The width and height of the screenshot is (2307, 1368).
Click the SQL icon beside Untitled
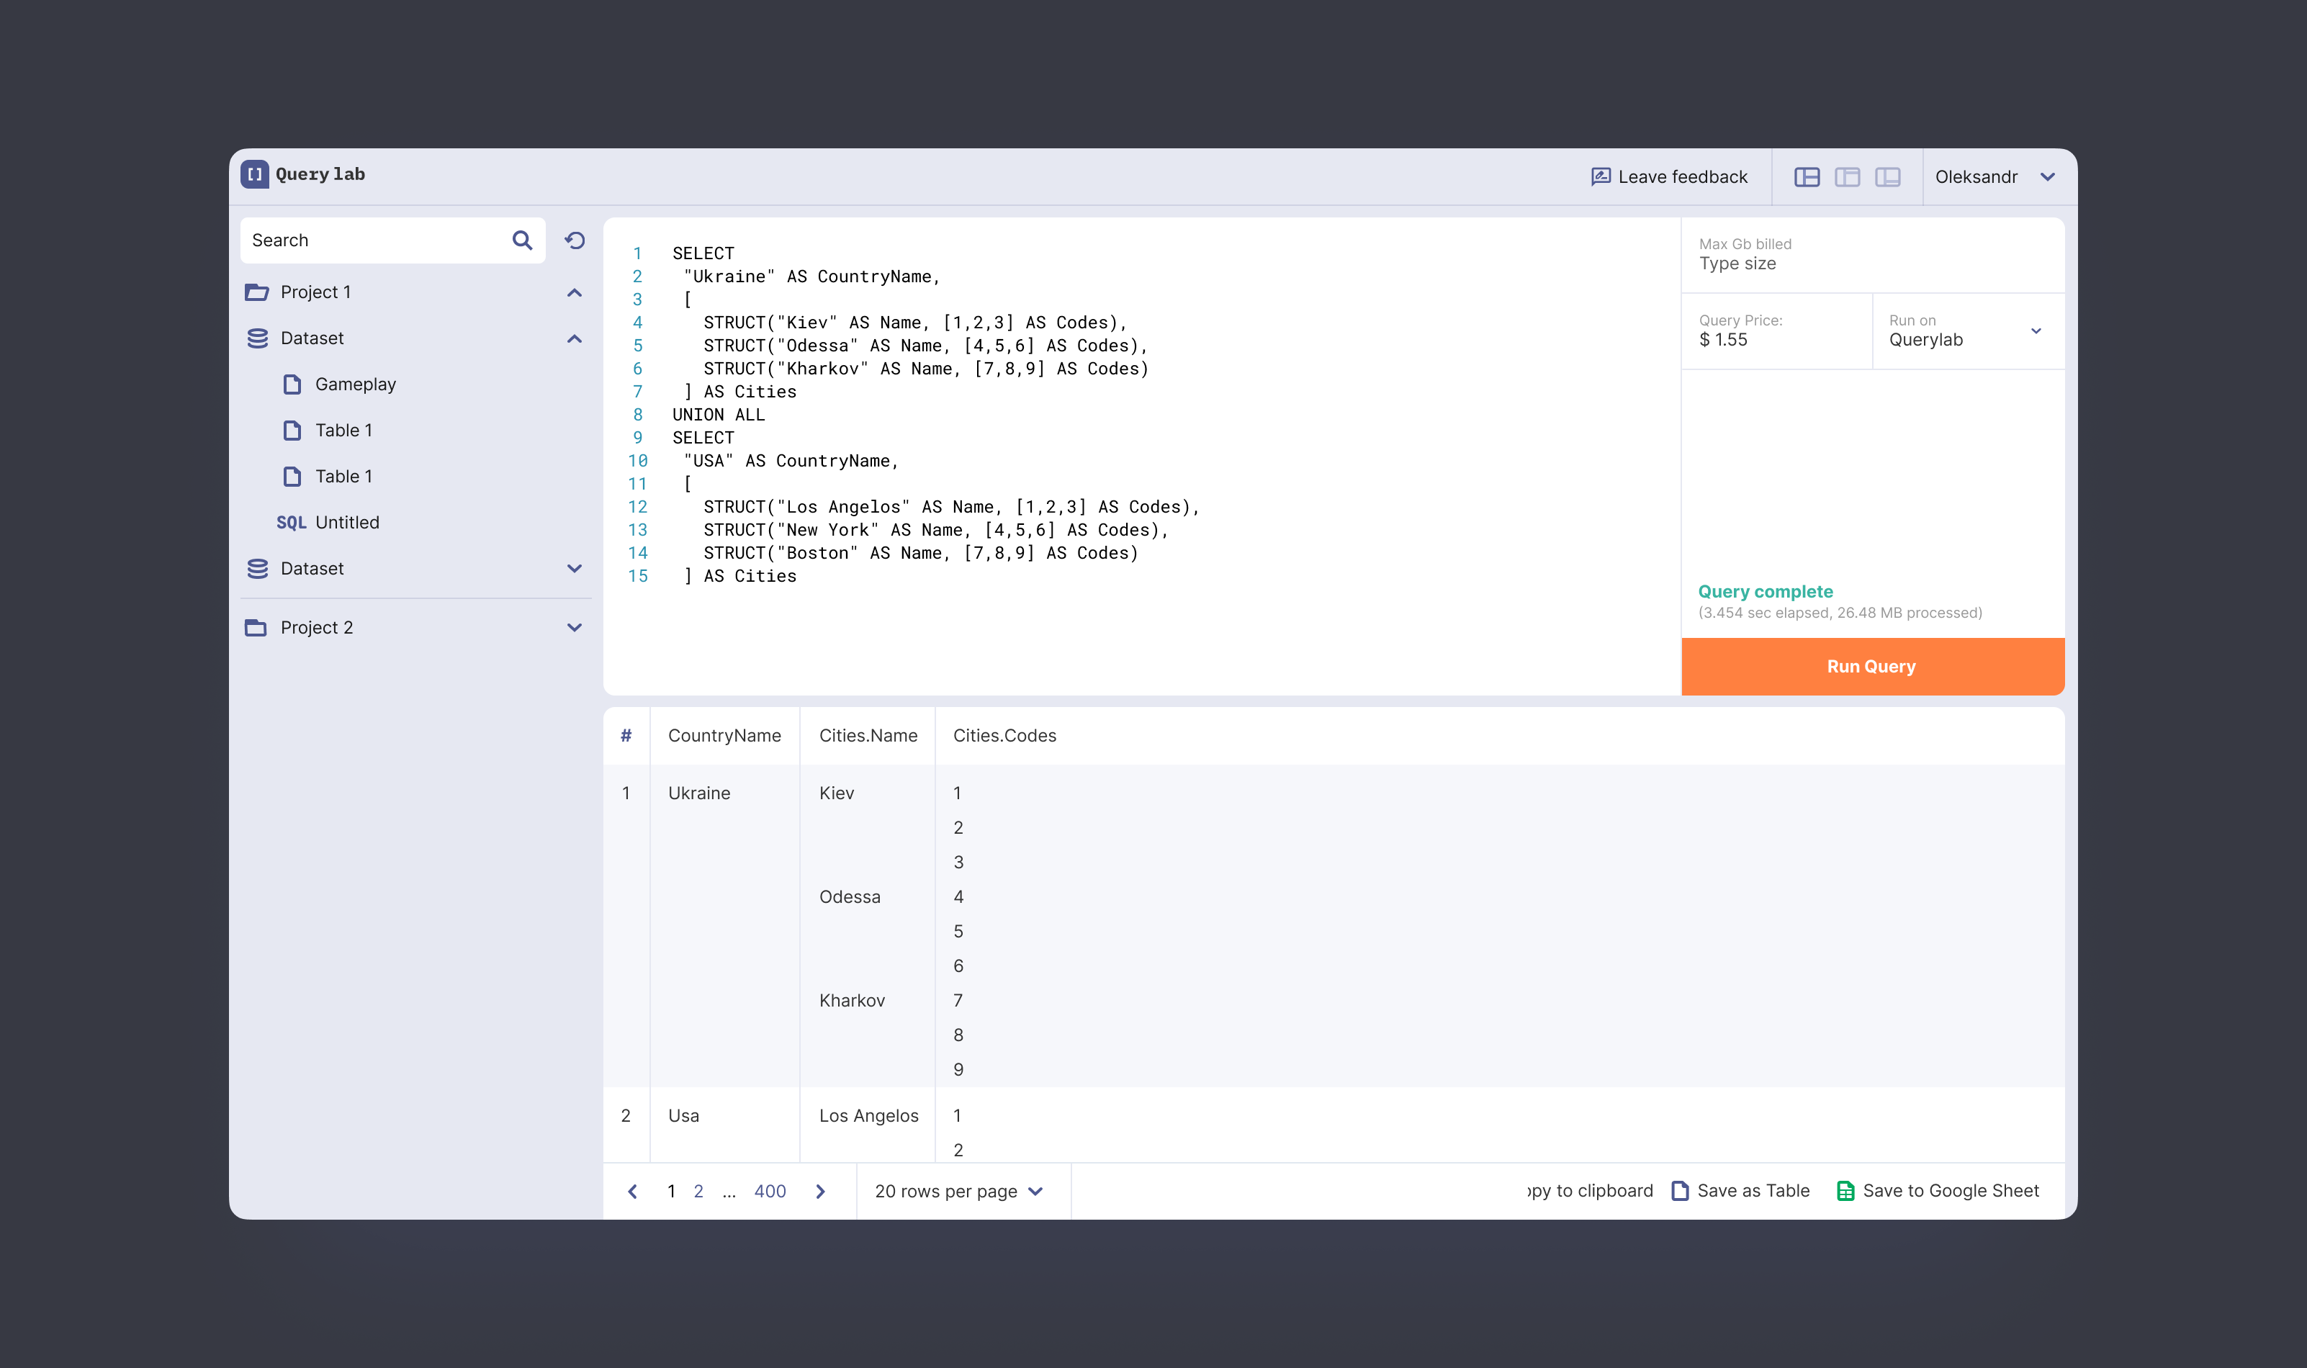(x=292, y=523)
